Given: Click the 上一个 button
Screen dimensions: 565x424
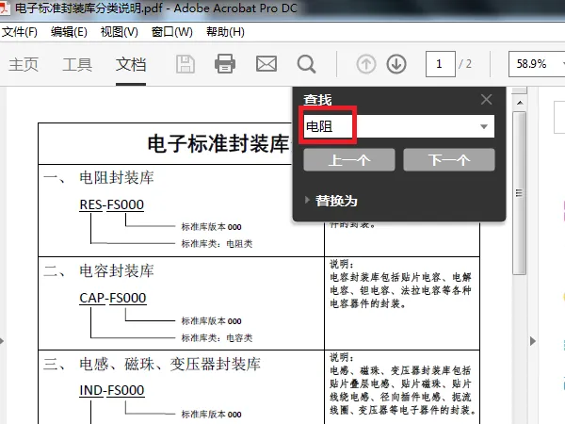Looking at the screenshot, I should pyautogui.click(x=349, y=160).
